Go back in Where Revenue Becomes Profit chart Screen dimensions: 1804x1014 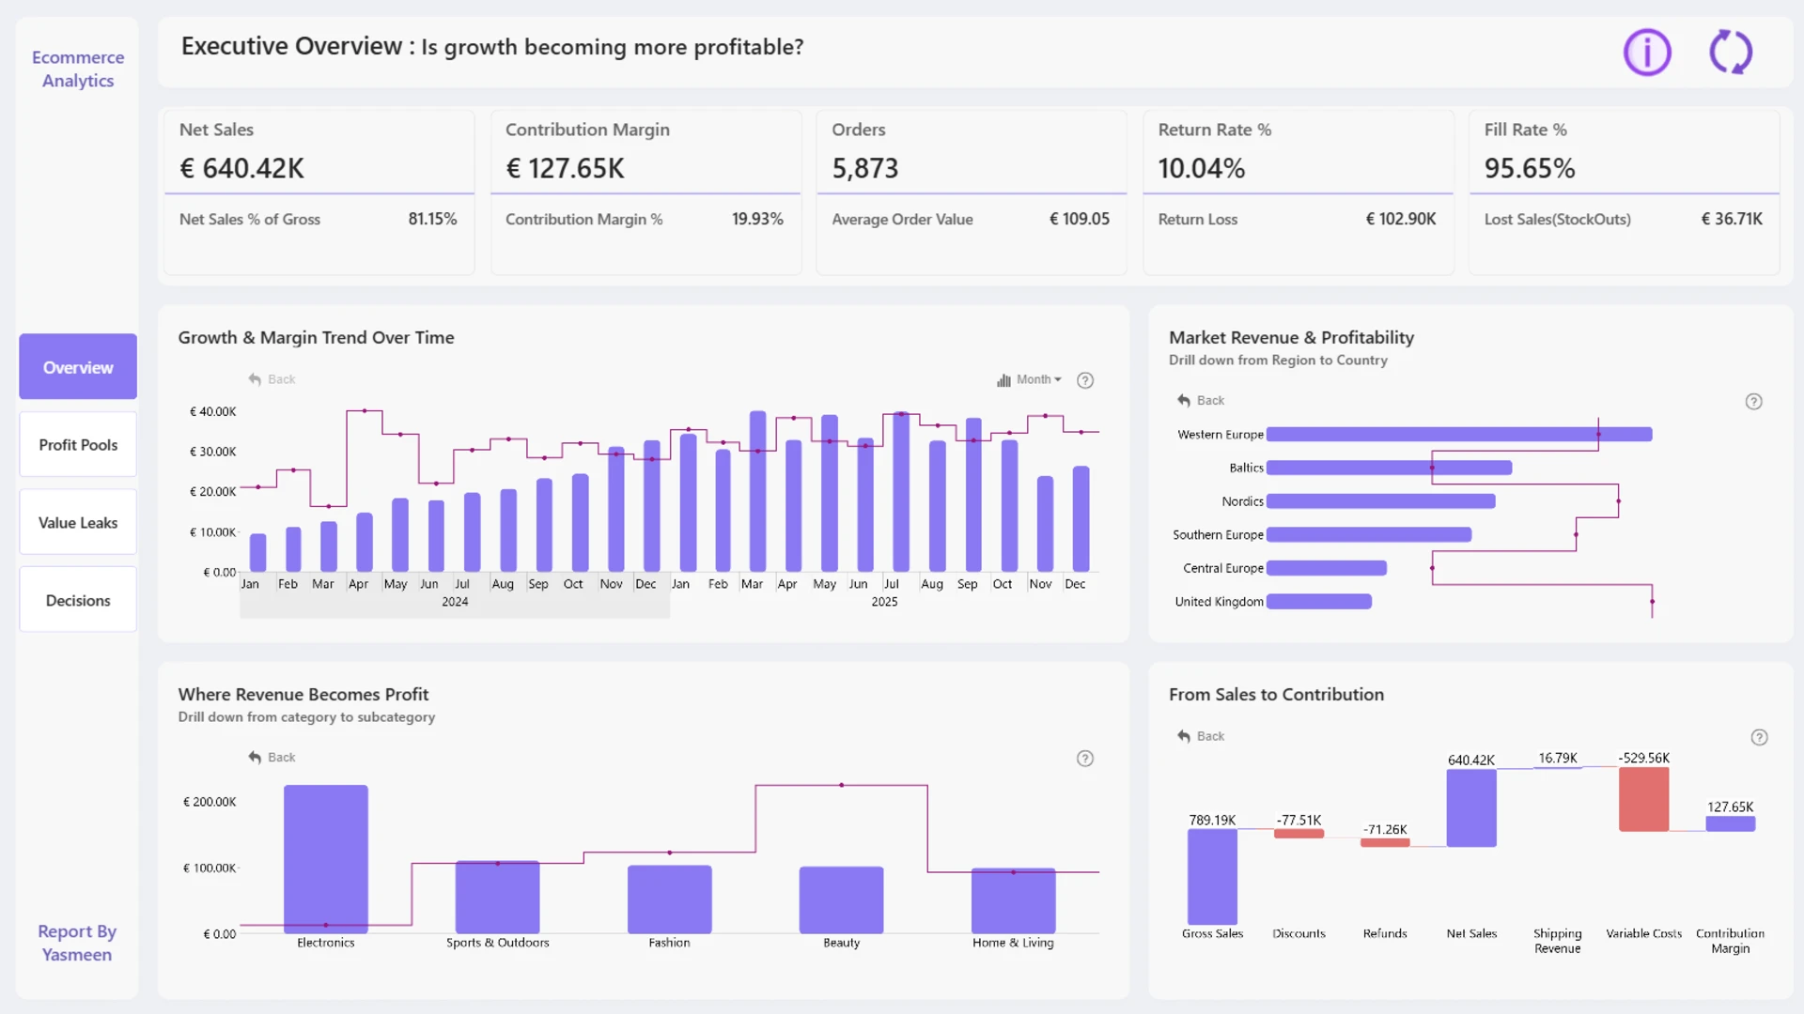(272, 758)
